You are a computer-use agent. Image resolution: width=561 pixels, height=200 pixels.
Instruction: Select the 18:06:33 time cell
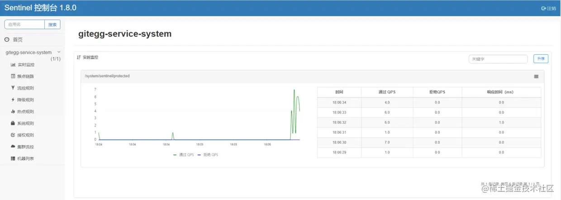pyautogui.click(x=339, y=112)
